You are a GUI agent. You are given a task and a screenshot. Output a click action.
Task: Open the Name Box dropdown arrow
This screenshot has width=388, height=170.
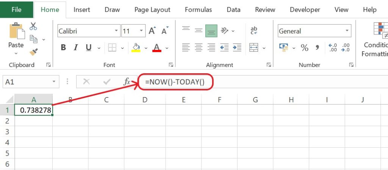click(54, 82)
